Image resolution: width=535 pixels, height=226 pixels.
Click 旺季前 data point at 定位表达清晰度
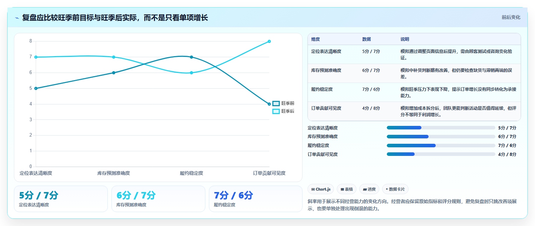point(36,88)
